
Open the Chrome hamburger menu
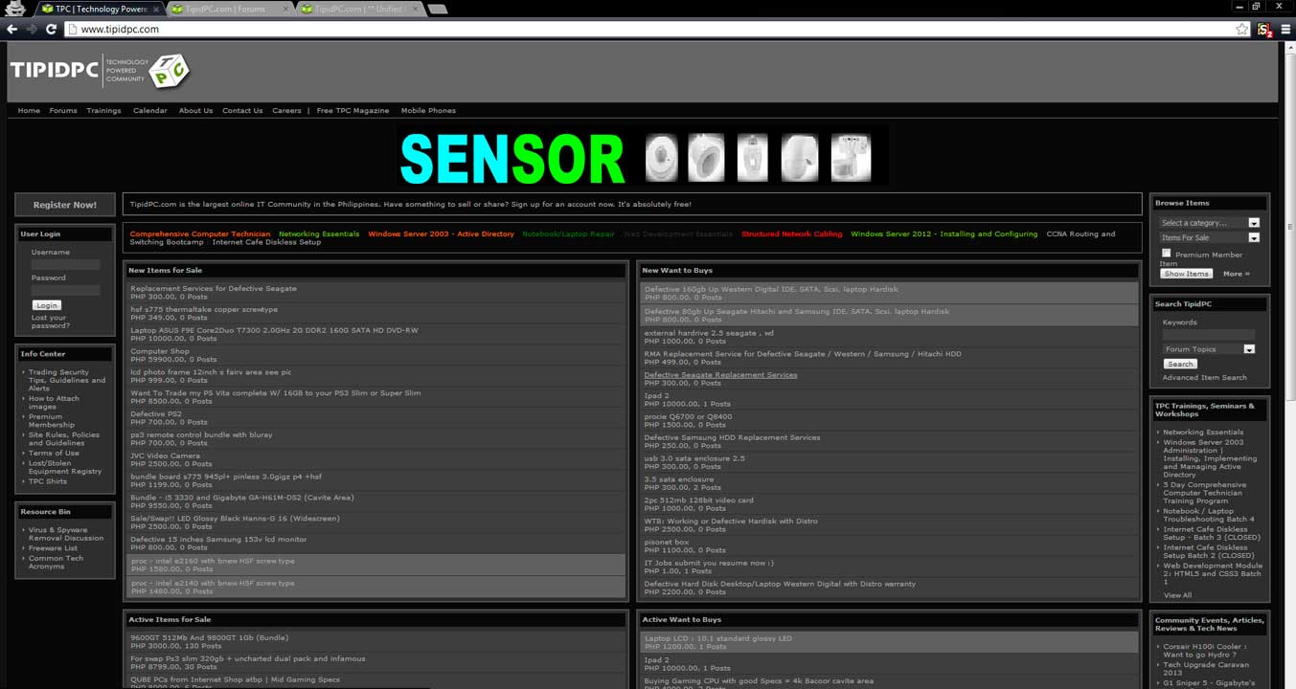[x=1286, y=30]
